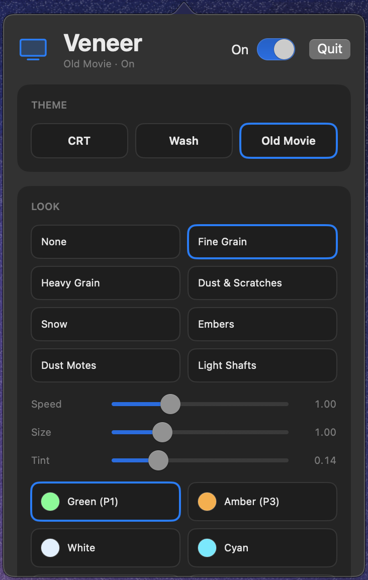Turn off the On toggle switch
Viewport: 368px width, 580px height.
275,49
